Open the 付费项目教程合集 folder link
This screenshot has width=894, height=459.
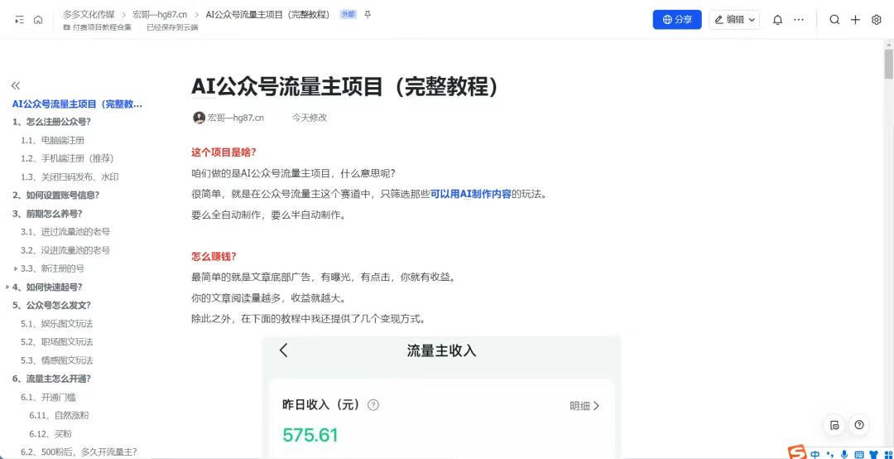(x=102, y=27)
